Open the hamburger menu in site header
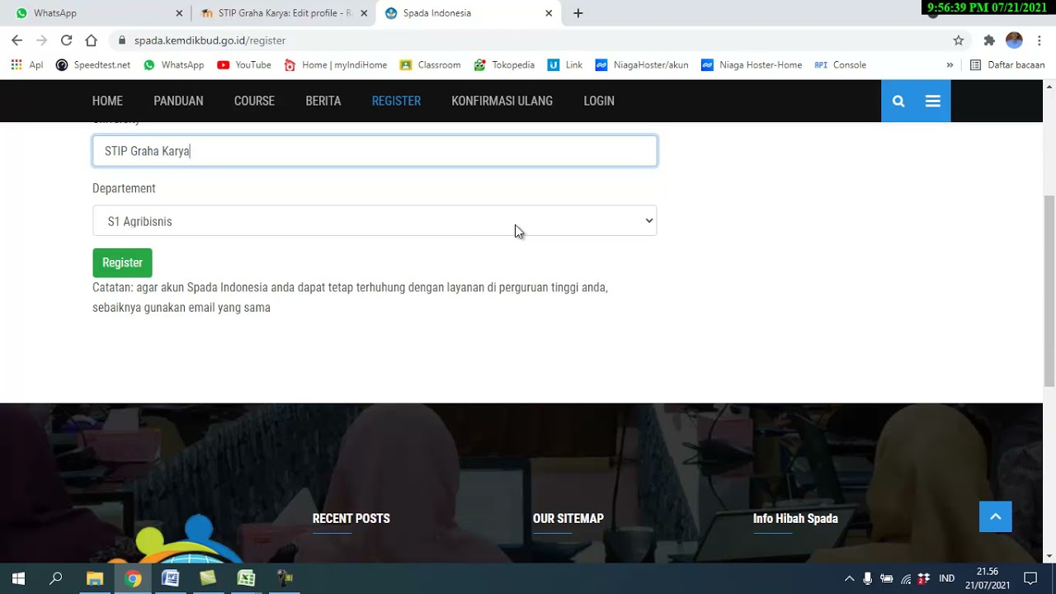Screen dimensions: 1056x594 (x=933, y=101)
